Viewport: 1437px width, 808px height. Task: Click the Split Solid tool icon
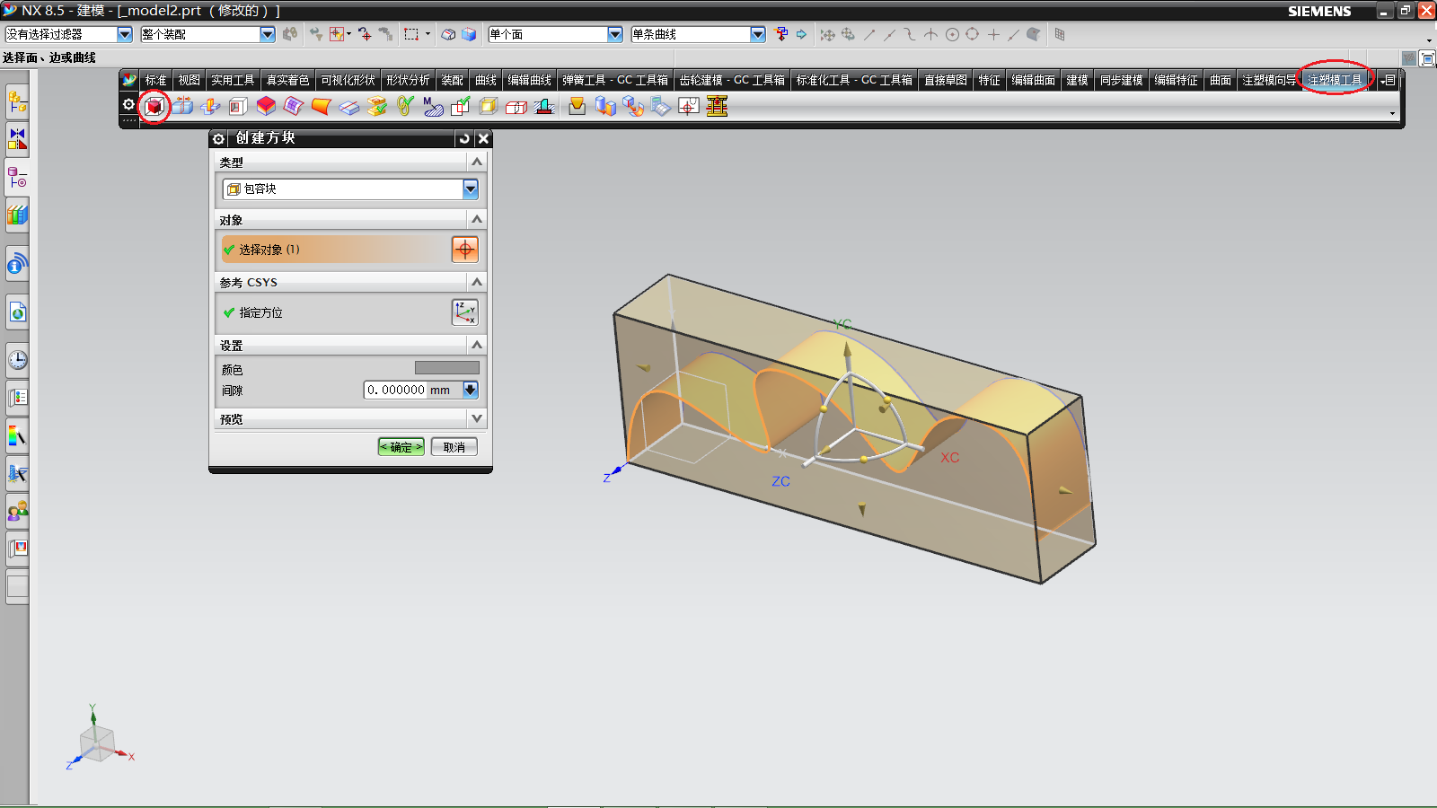pos(182,107)
